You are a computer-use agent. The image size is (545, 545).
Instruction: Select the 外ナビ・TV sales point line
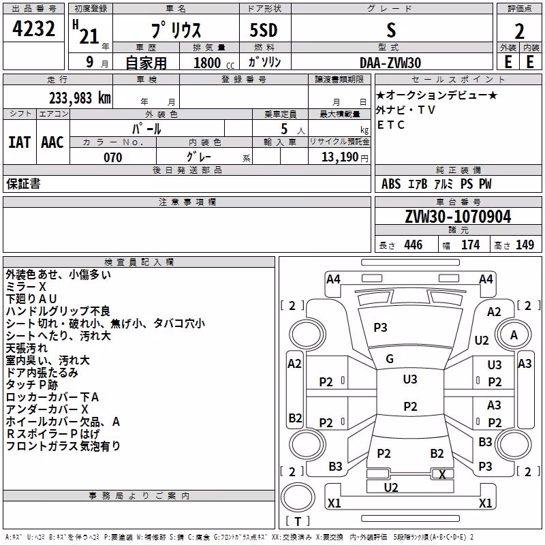tap(405, 110)
